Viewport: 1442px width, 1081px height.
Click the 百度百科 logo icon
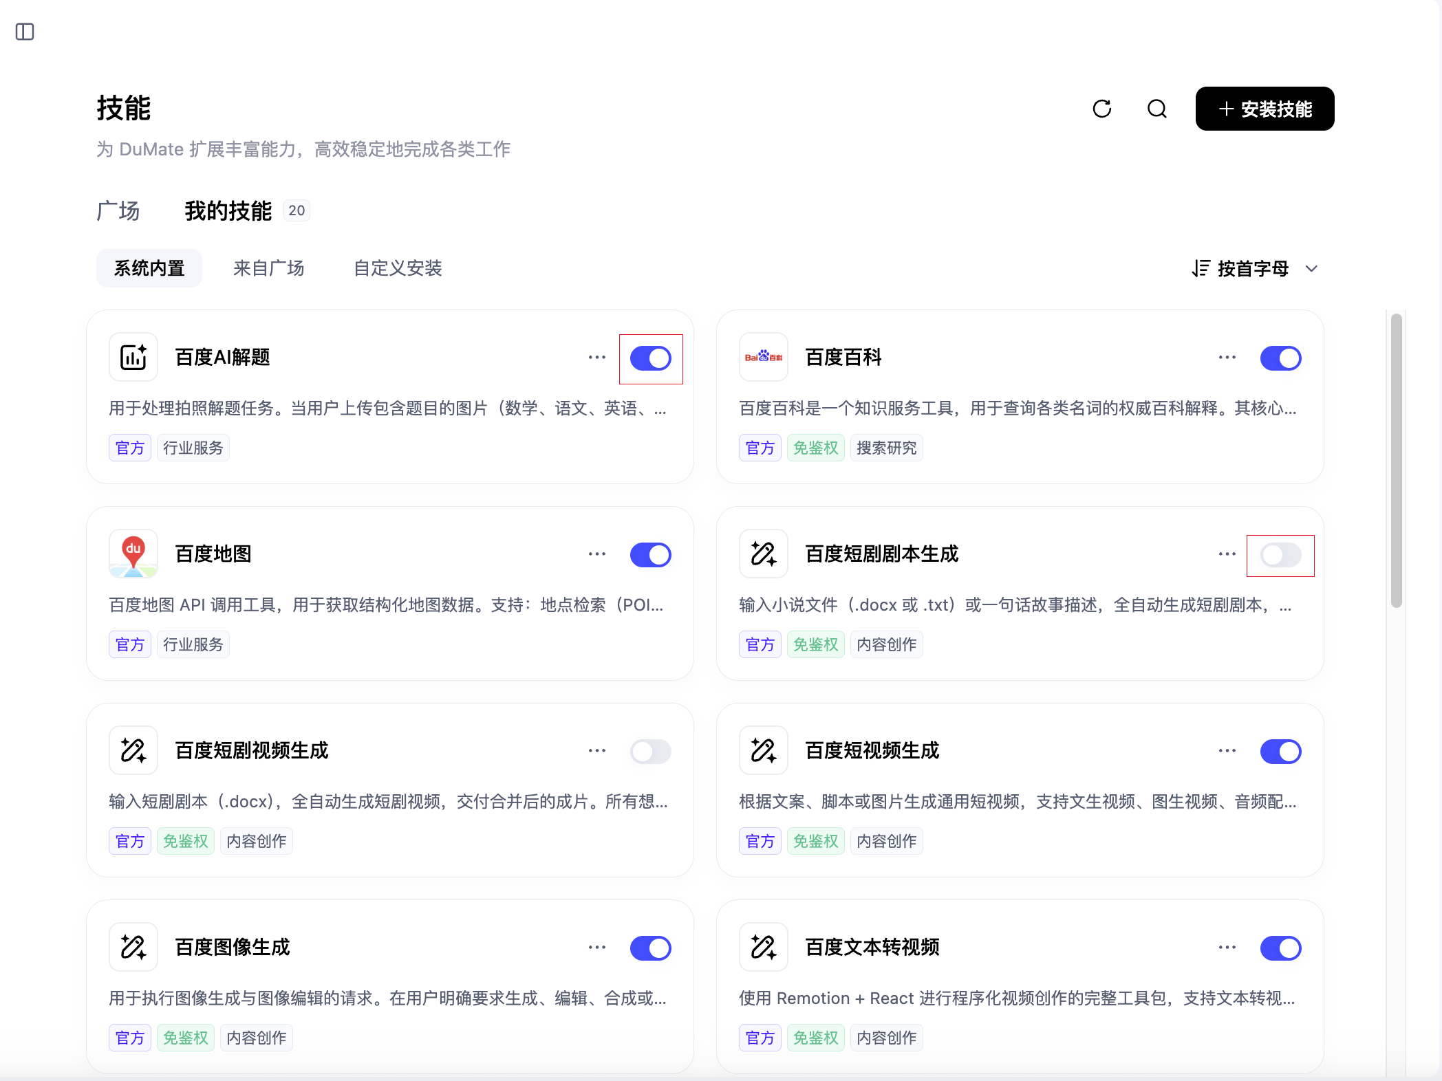coord(764,357)
